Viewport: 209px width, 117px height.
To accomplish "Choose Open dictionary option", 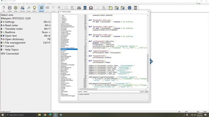I will coord(25,39).
